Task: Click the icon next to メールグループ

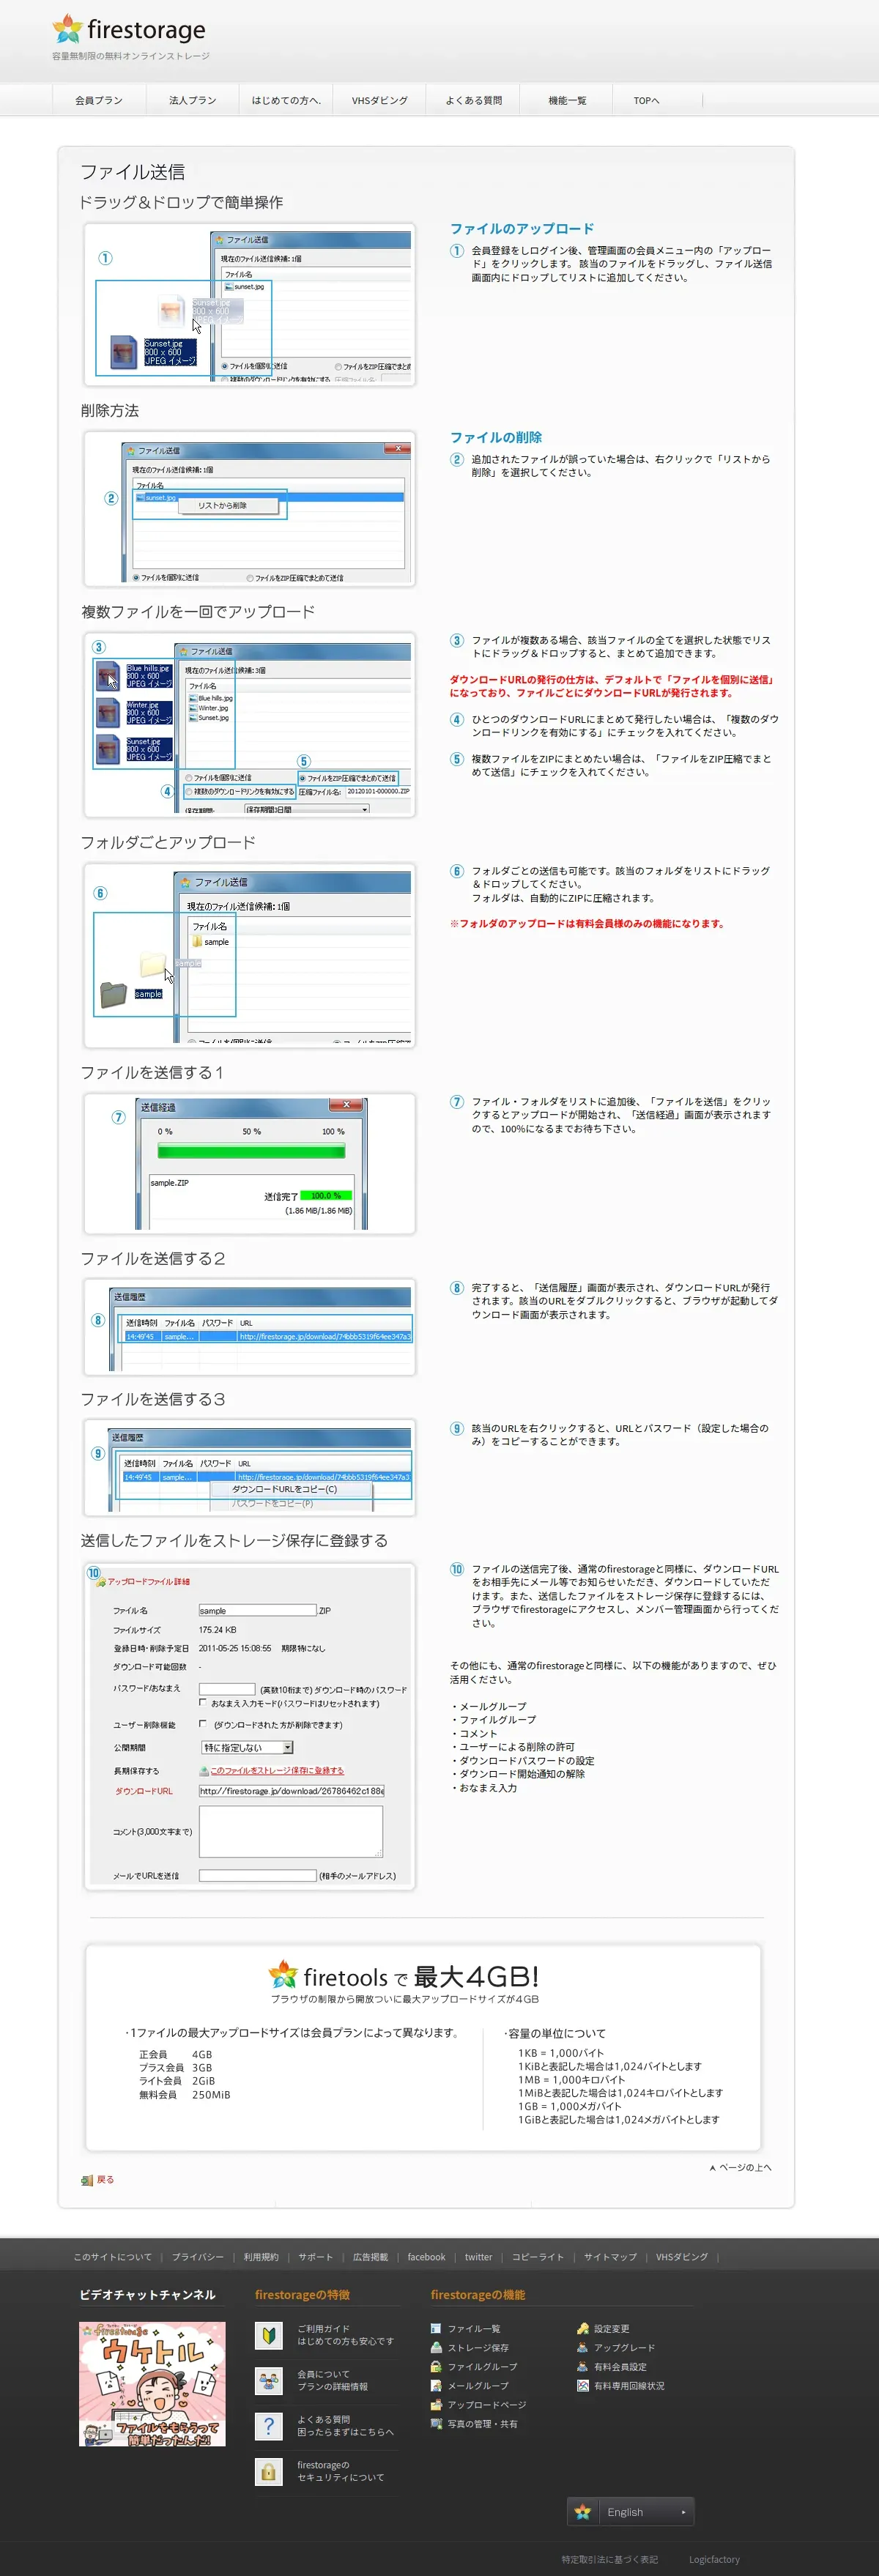Action: (x=436, y=2385)
